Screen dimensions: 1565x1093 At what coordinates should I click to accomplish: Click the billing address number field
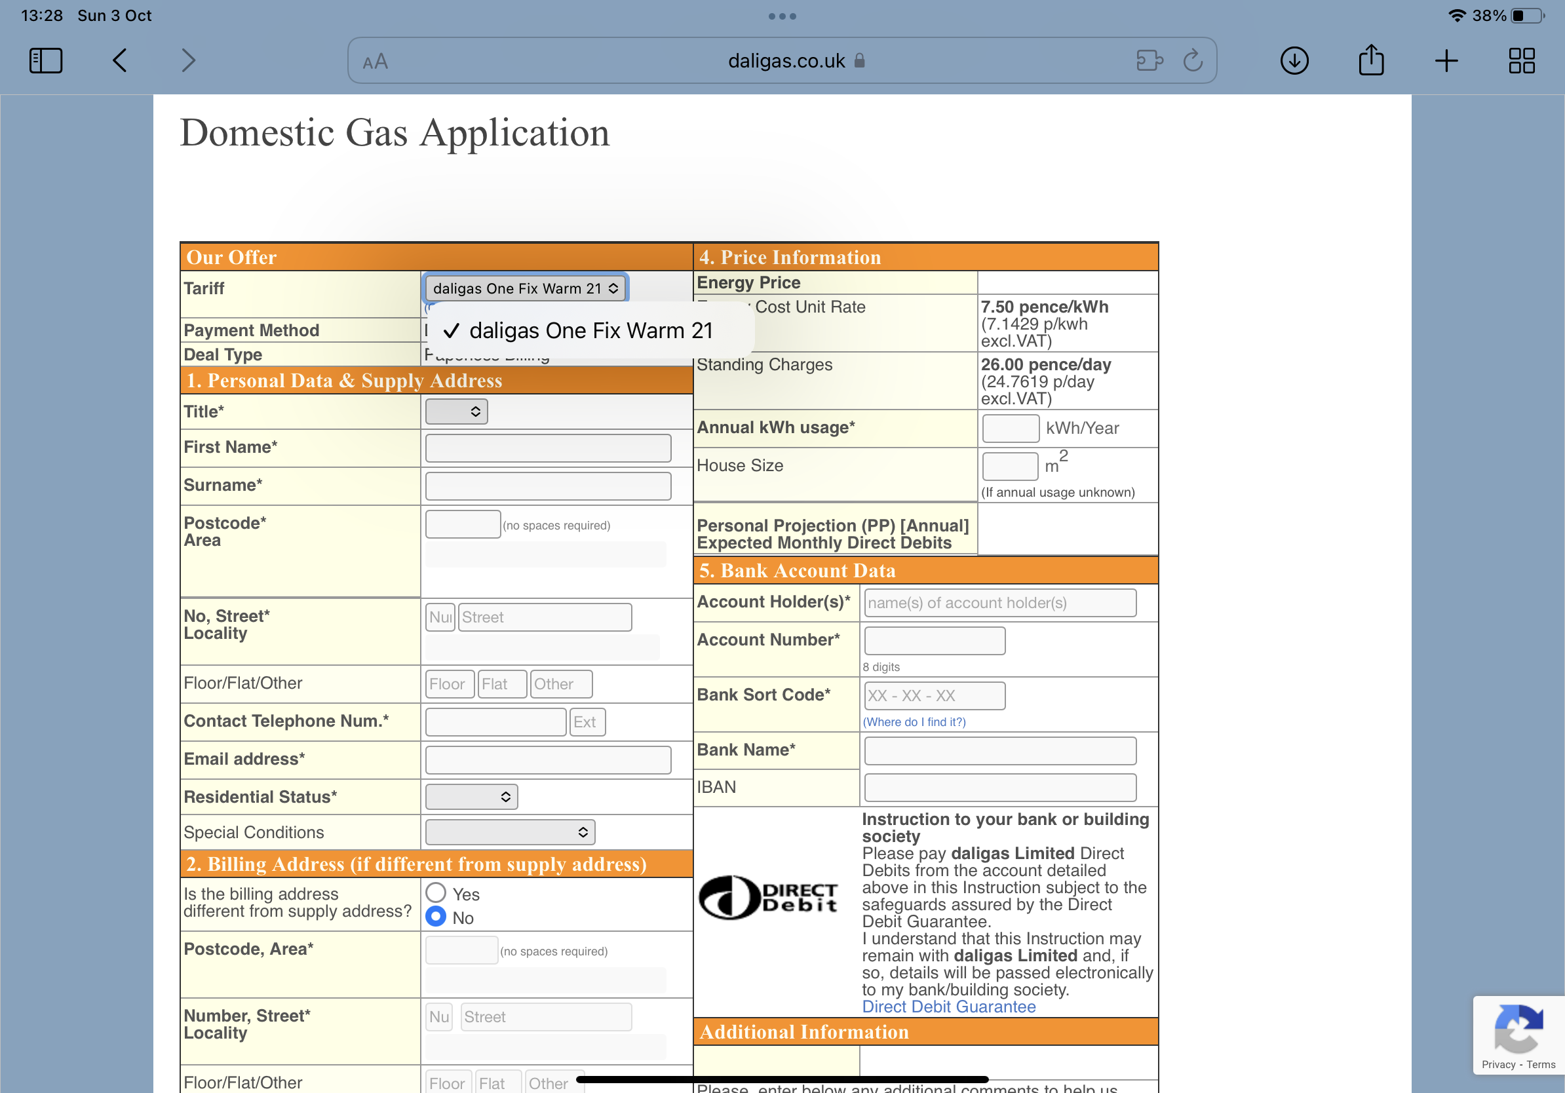point(439,1017)
